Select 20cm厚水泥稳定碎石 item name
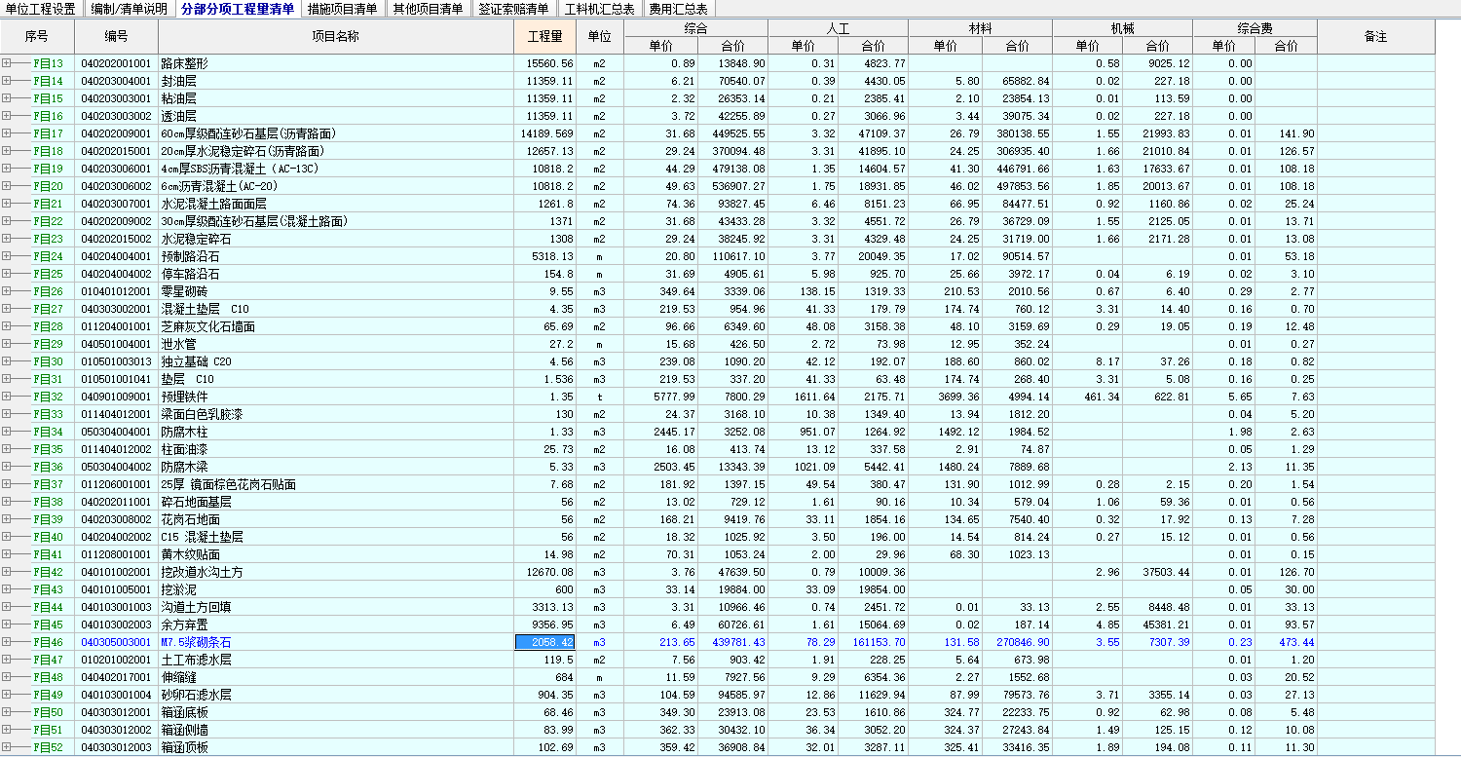Screen dimensions: 1461x757 tap(242, 151)
